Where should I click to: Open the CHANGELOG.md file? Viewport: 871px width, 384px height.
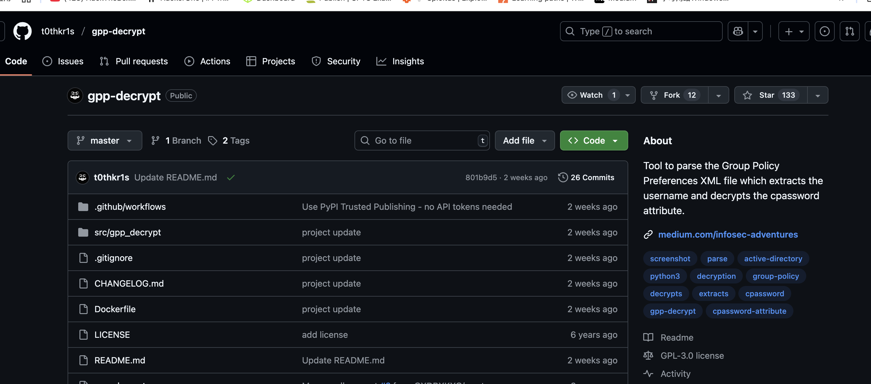[x=129, y=284]
